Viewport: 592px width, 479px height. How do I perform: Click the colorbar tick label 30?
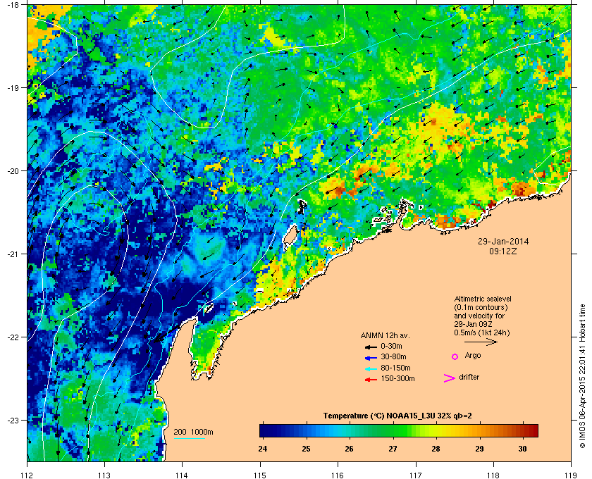pyautogui.click(x=522, y=449)
